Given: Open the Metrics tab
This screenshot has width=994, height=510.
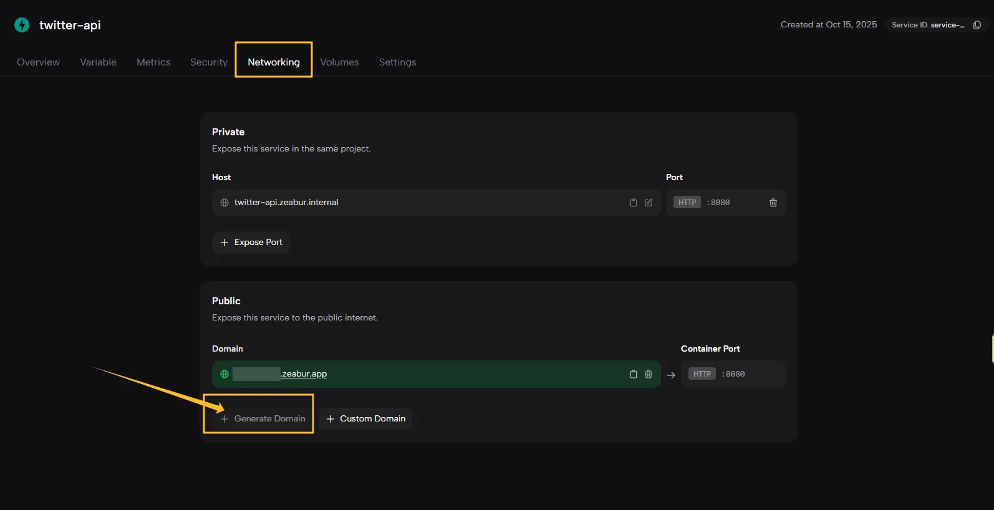Looking at the screenshot, I should [x=153, y=62].
